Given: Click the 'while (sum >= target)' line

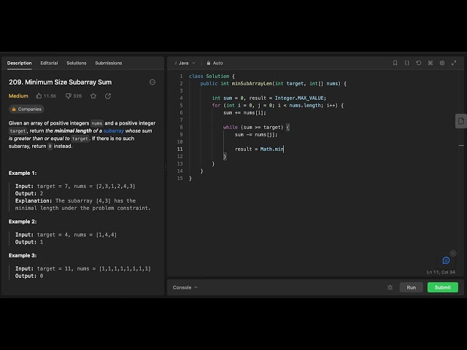Looking at the screenshot, I should (256, 128).
